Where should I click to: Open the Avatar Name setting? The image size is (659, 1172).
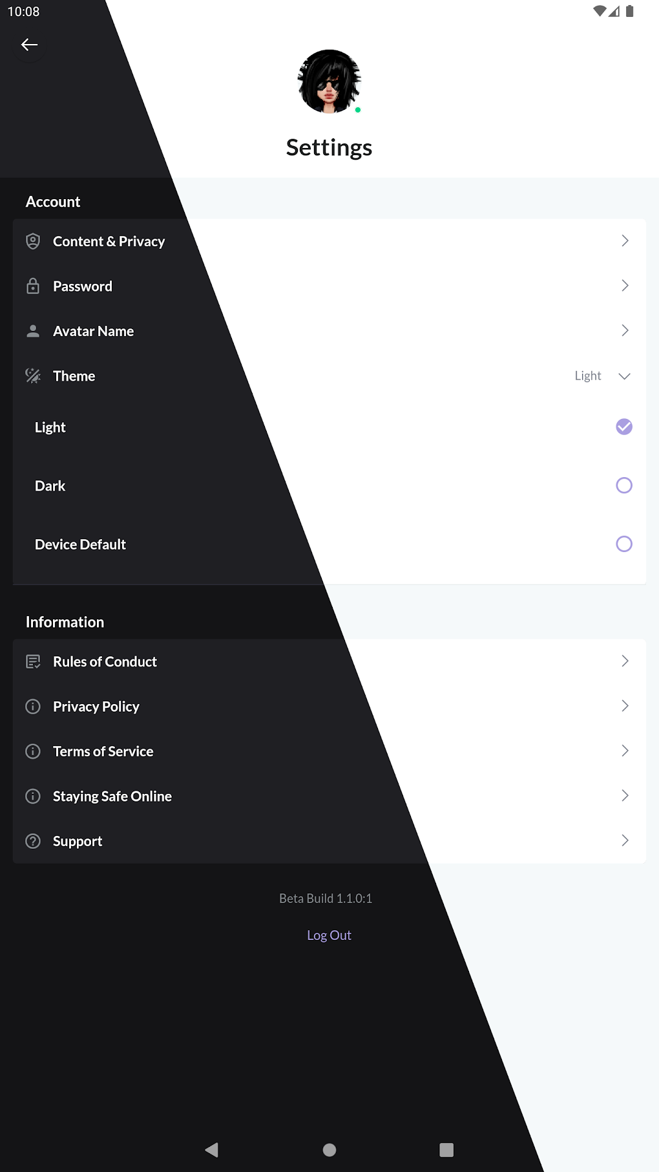coord(94,331)
